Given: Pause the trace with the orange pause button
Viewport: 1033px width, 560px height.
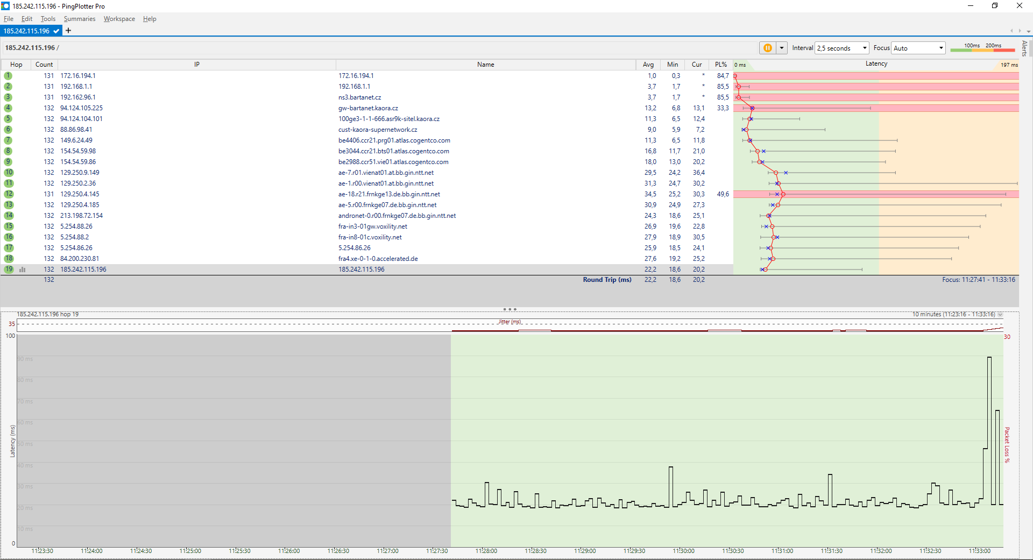Looking at the screenshot, I should pyautogui.click(x=767, y=48).
